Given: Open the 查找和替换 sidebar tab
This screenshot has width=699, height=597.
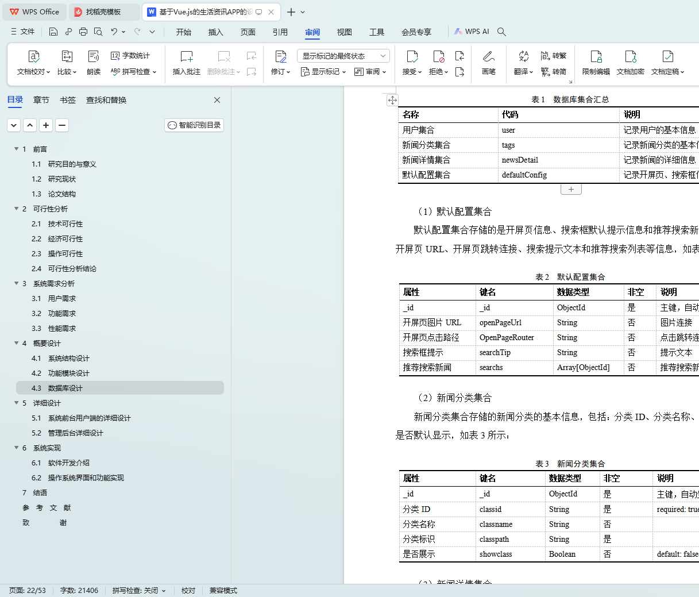Looking at the screenshot, I should (106, 100).
